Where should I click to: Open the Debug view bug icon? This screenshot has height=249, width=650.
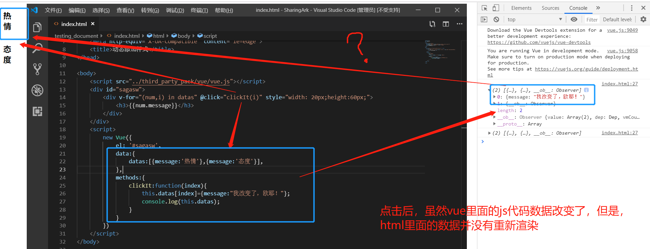click(x=37, y=90)
